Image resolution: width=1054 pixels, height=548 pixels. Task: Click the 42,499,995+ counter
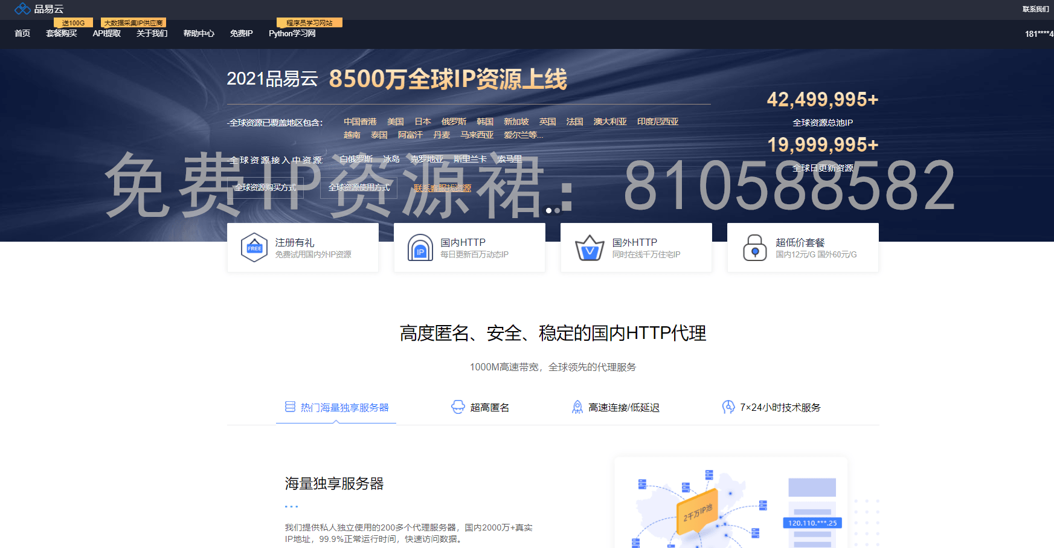823,99
